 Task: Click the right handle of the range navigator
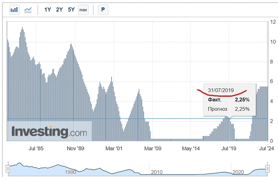(267, 169)
